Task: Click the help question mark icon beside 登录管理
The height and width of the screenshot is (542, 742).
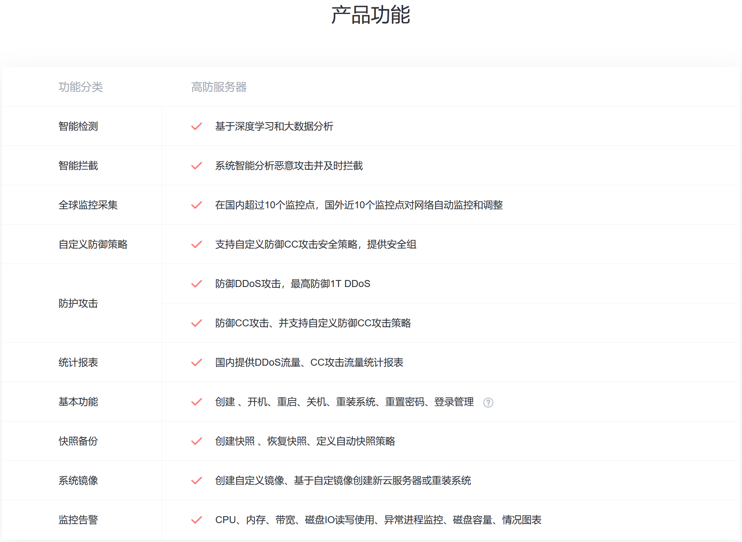Action: point(488,403)
